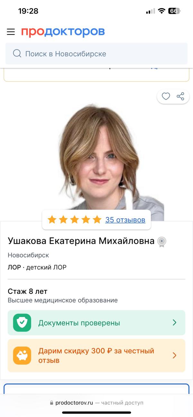
Task: Tap the ЛОР specialty label
Action: [x=14, y=267]
